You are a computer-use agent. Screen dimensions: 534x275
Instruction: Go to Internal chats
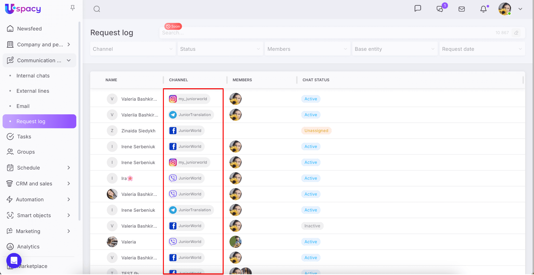33,76
